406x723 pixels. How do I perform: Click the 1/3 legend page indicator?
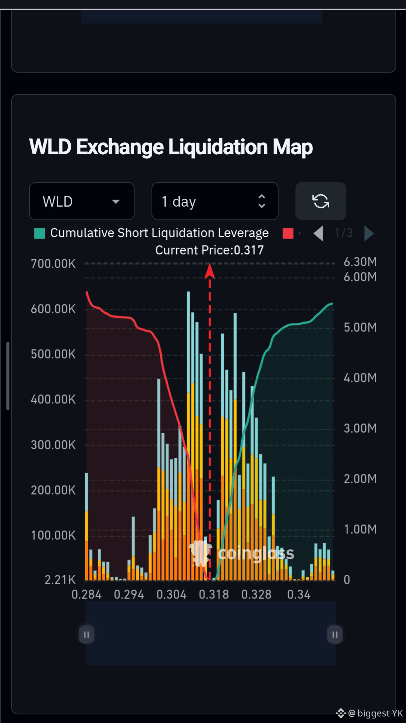pos(344,233)
